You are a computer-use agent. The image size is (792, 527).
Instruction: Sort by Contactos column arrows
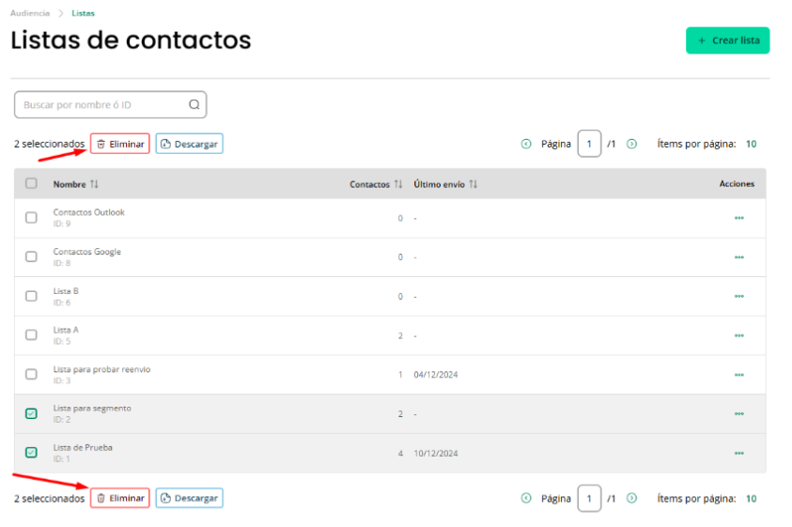[x=398, y=184]
